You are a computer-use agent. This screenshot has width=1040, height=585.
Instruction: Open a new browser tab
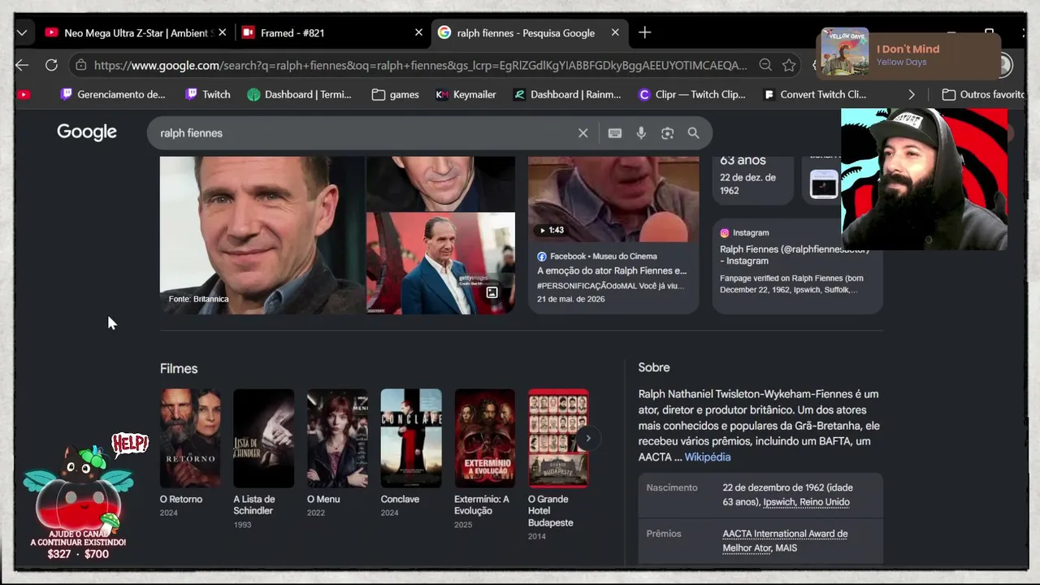pos(644,32)
